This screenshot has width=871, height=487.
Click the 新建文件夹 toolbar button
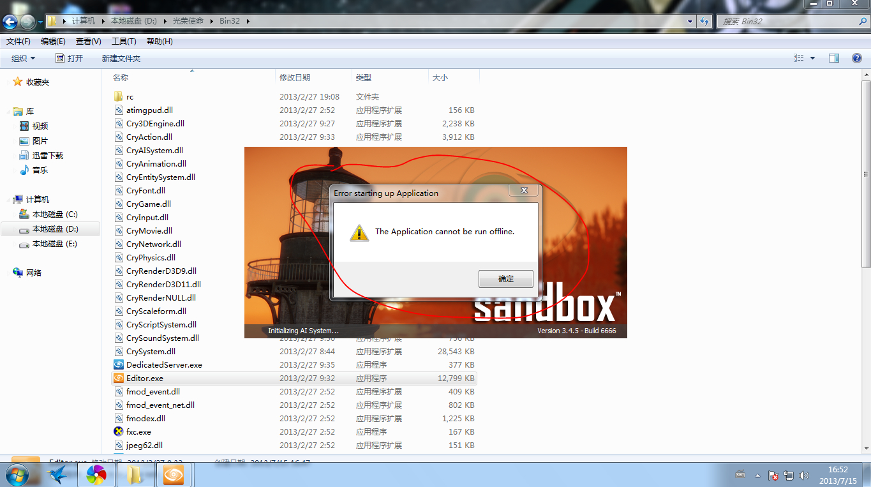coord(121,58)
